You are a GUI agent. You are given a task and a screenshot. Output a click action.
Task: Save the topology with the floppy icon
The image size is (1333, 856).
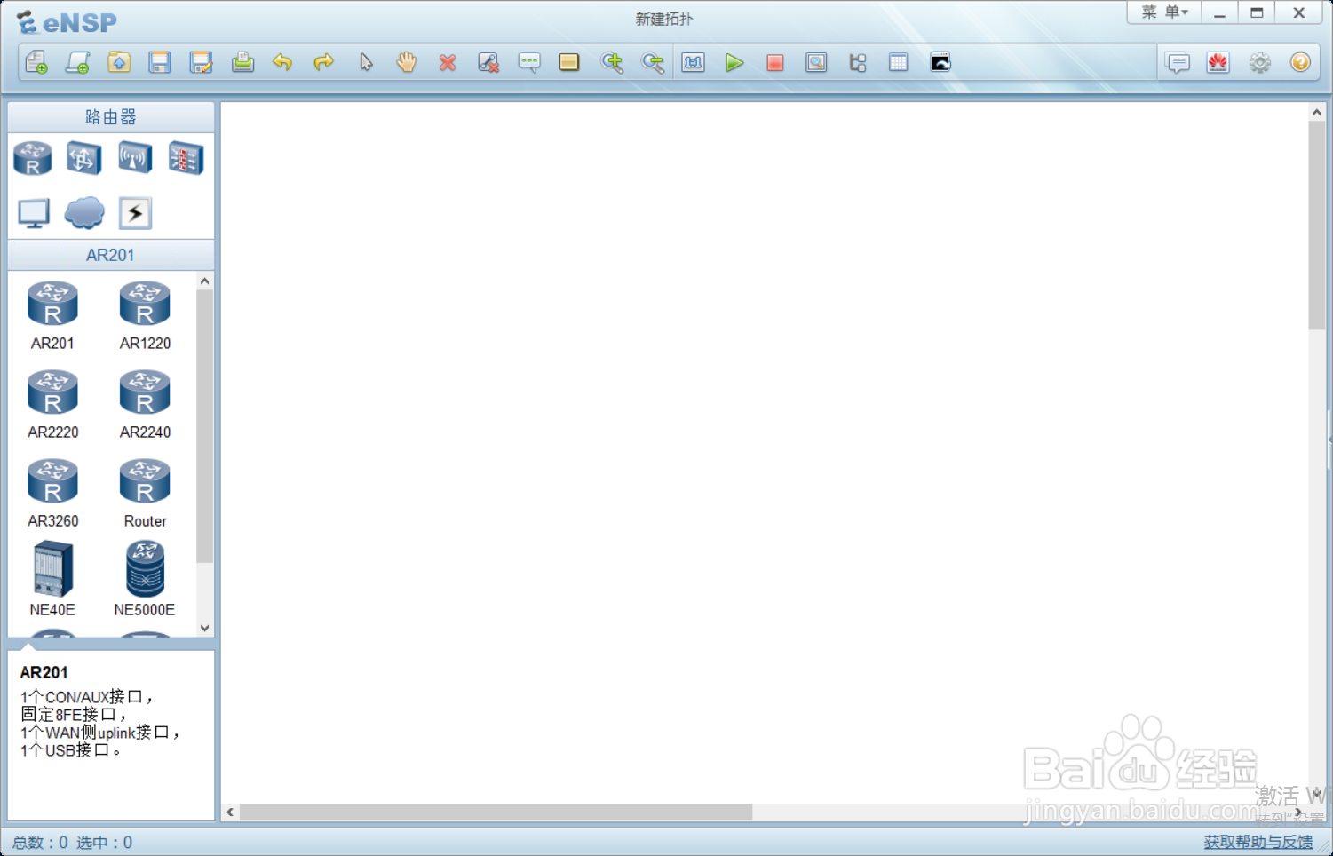pyautogui.click(x=160, y=62)
